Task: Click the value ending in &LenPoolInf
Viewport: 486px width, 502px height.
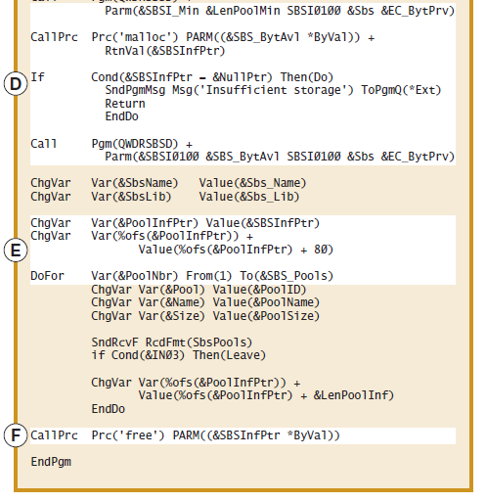Action: coord(266,395)
